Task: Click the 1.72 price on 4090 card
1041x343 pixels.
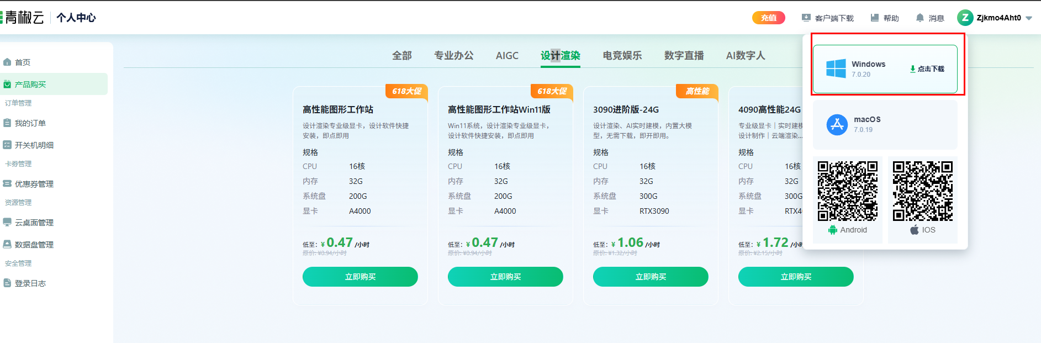Action: pyautogui.click(x=775, y=242)
